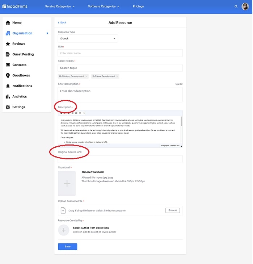
Task: Click the "Select Author from GoodFirms" text
Action: pos(91,228)
